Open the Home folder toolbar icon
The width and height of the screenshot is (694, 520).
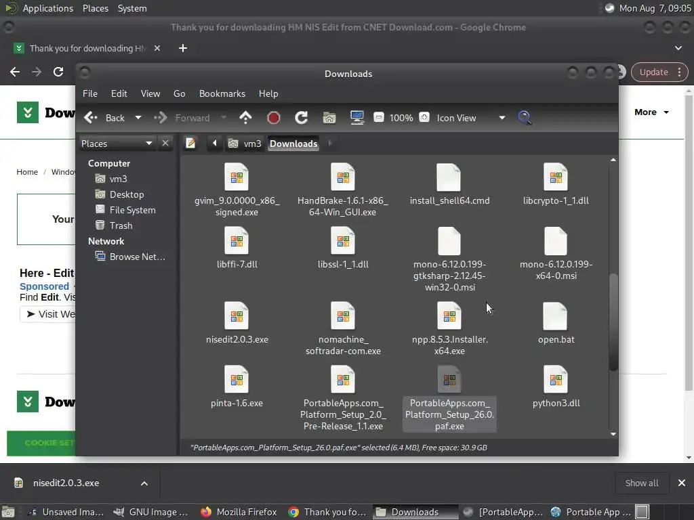pos(329,118)
